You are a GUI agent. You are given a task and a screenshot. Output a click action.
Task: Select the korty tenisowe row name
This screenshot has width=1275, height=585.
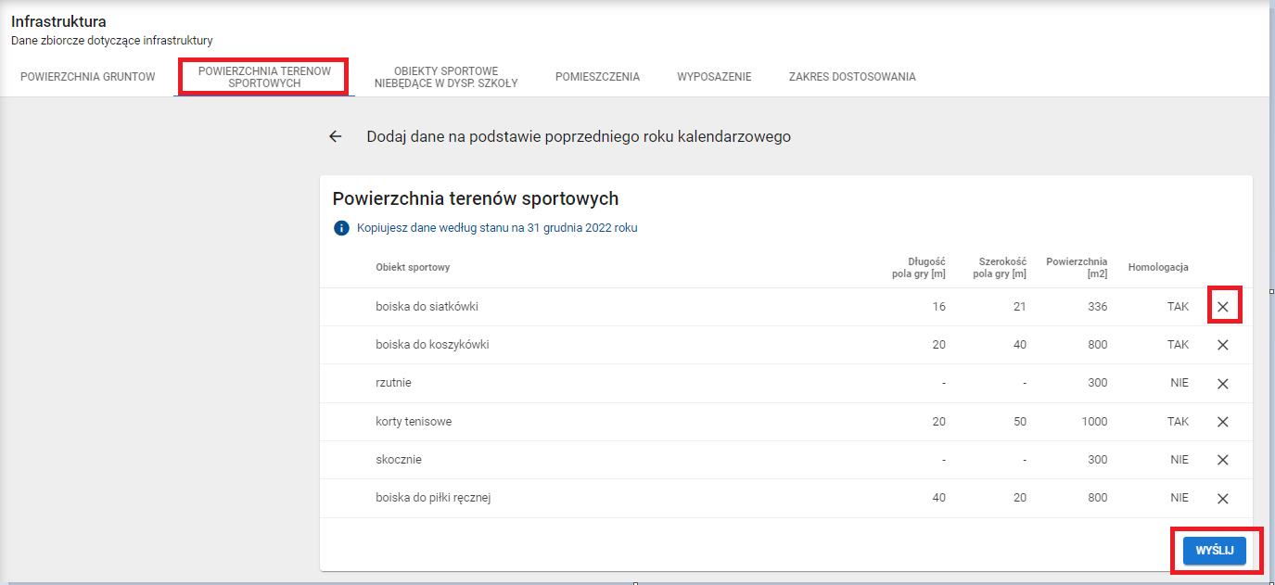(x=414, y=422)
